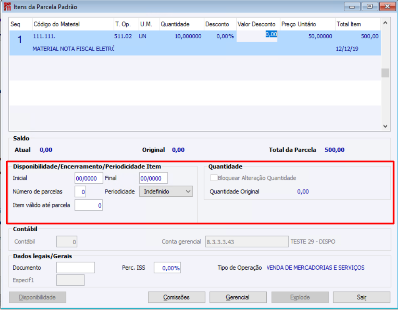Click the Contábil number field
398x310 pixels.
click(x=67, y=242)
